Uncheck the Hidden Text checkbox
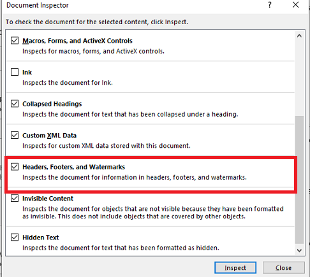Image resolution: width=310 pixels, height=277 pixels. coord(15,237)
